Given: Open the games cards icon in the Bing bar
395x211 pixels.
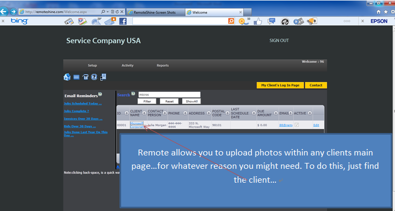Looking at the screenshot, I should [311, 21].
